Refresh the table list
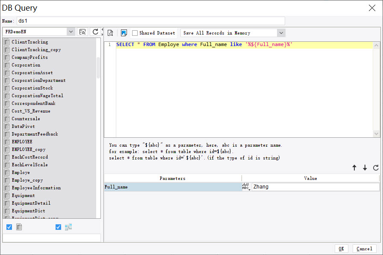Image resolution: width=383 pixels, height=255 pixels. pyautogui.click(x=95, y=32)
